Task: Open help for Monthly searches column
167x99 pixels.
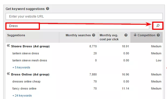Action: (94, 35)
